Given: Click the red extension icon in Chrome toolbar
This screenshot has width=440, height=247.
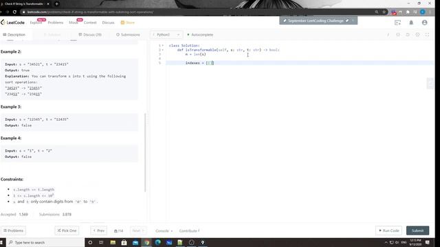Looking at the screenshot, I should coord(394,12).
